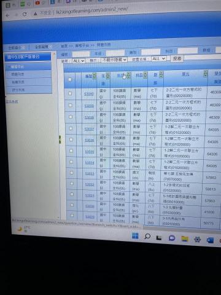
Task: Click sort arrows beside 編號 column header
Action: click(95, 76)
